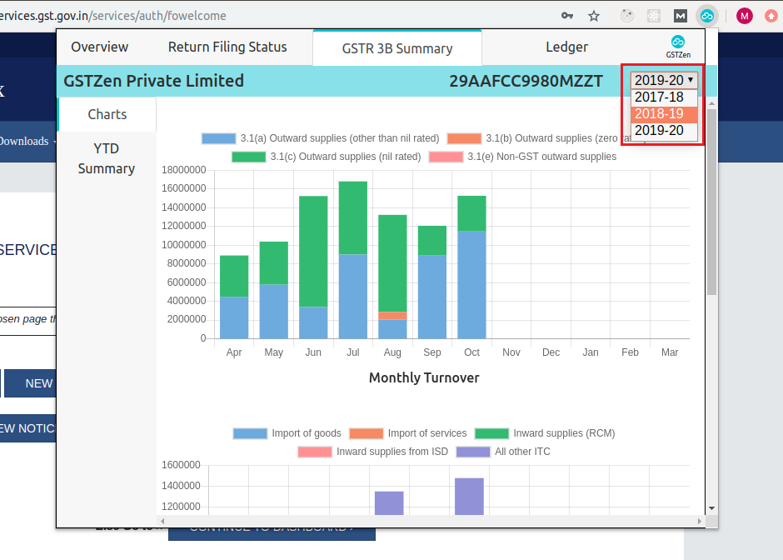
Task: Click the GSTZen Private Limited name
Action: [x=154, y=81]
